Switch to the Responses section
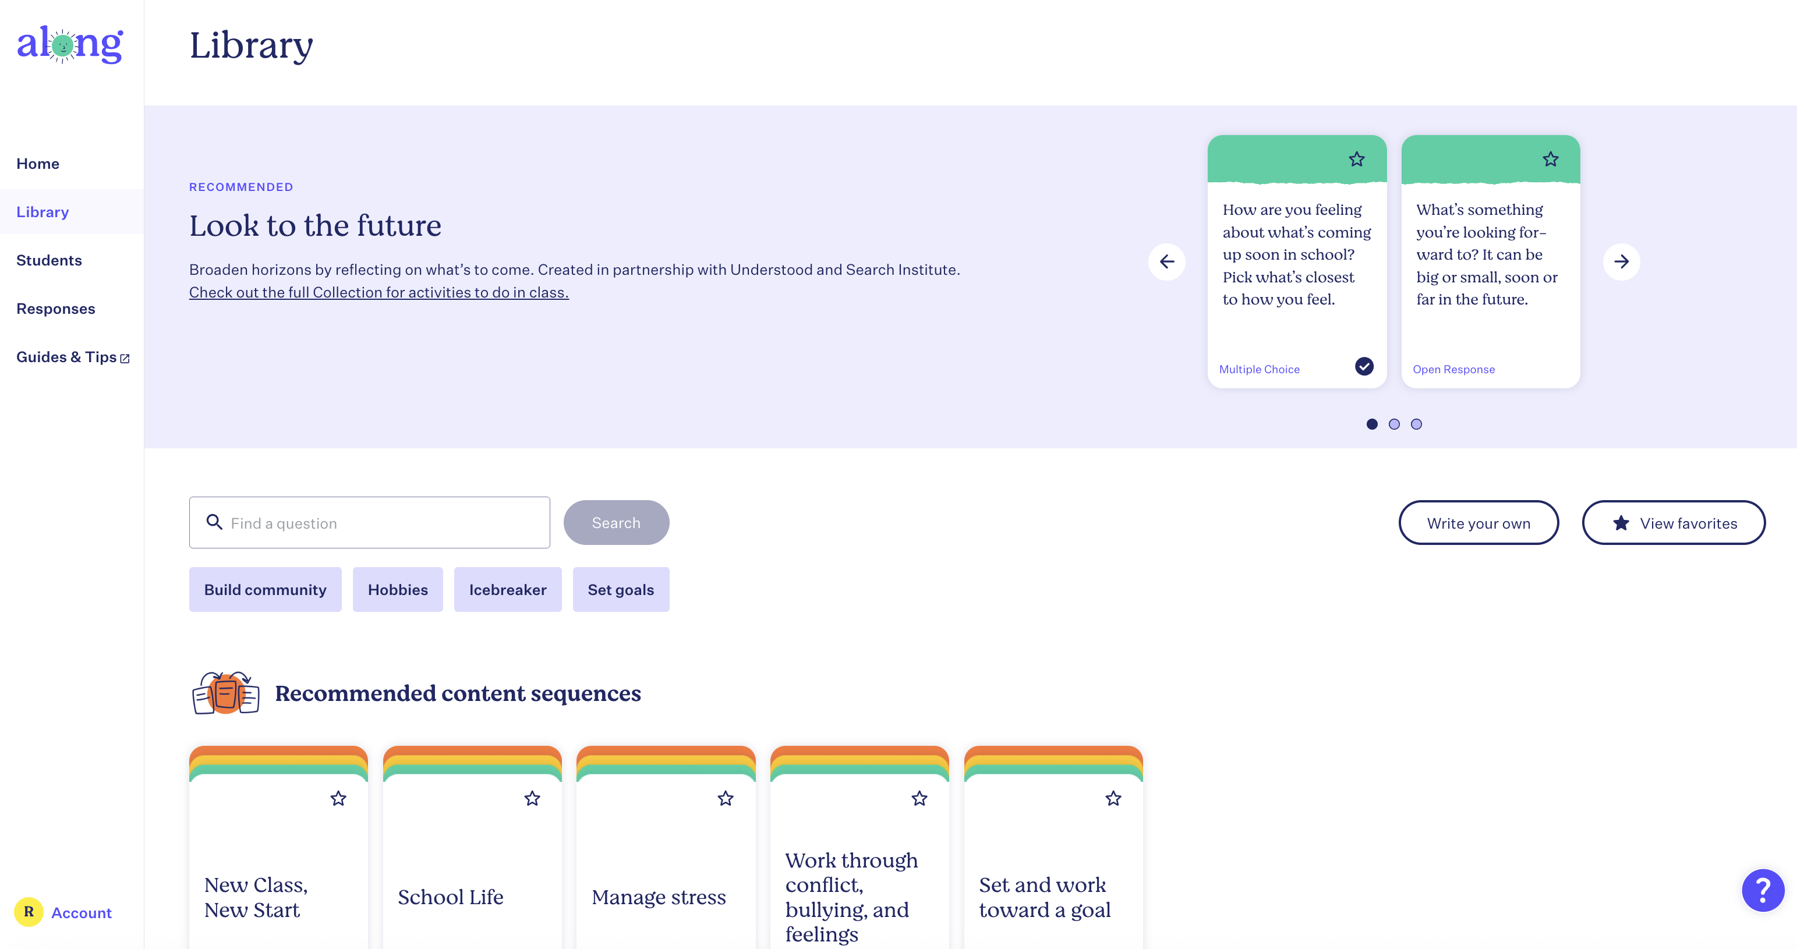 [56, 308]
